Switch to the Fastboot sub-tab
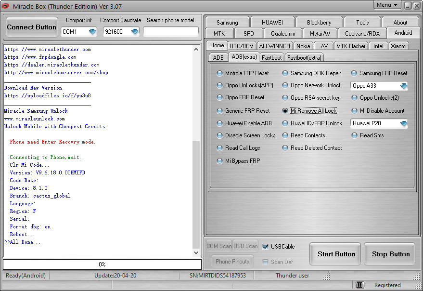 tap(272, 57)
